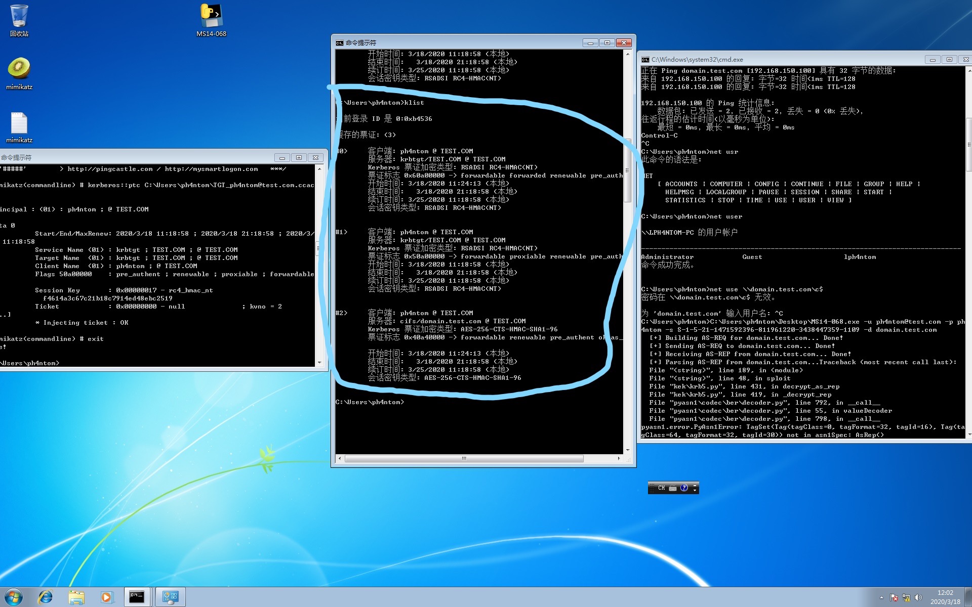Screen dimensions: 972x607
Task: Open Windows Explorer folder on taskbar
Action: tap(76, 597)
